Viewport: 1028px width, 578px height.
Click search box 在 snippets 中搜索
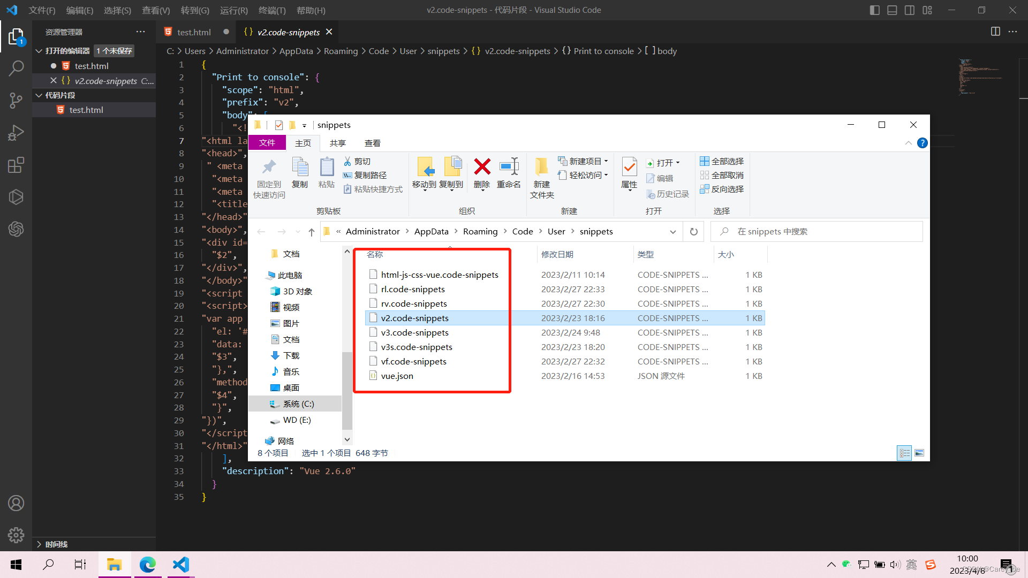tap(817, 232)
